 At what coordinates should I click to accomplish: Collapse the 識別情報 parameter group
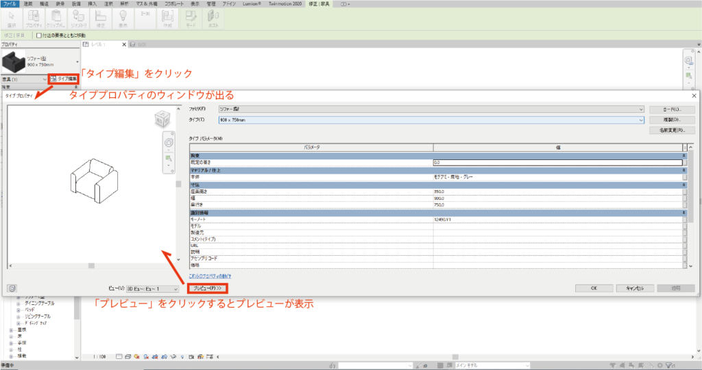pos(683,213)
